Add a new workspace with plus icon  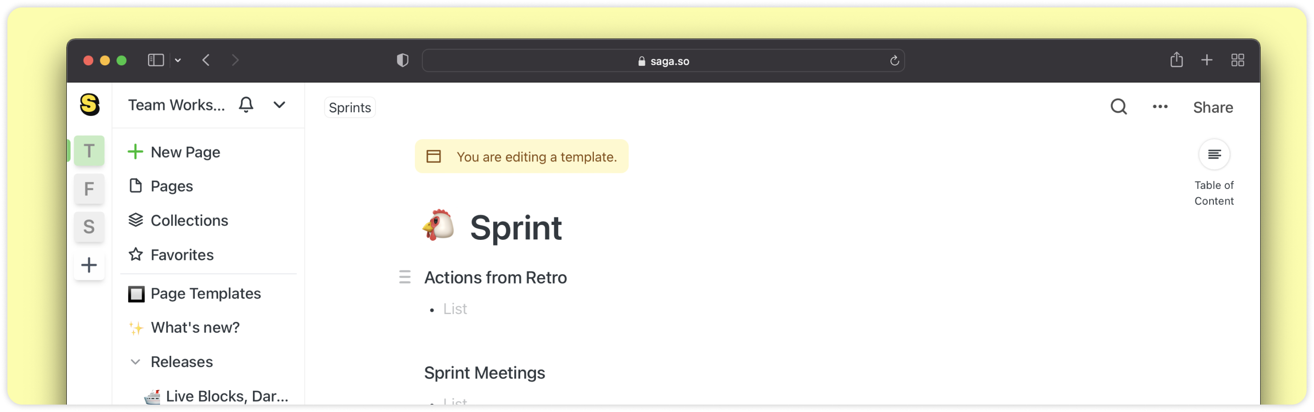click(x=89, y=264)
